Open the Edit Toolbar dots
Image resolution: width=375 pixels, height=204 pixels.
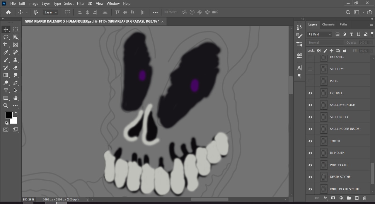16,106
